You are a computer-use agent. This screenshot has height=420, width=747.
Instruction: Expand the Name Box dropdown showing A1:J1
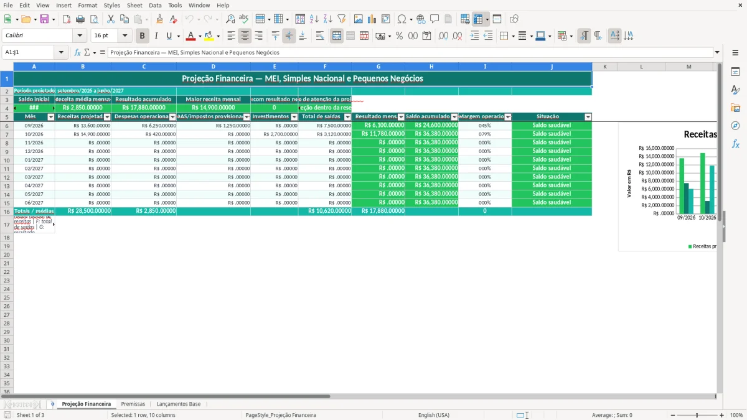tap(61, 52)
